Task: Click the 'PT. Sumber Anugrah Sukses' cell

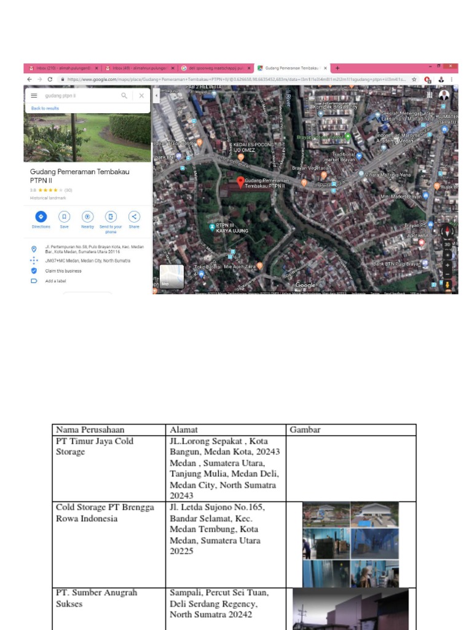Action: (109, 608)
